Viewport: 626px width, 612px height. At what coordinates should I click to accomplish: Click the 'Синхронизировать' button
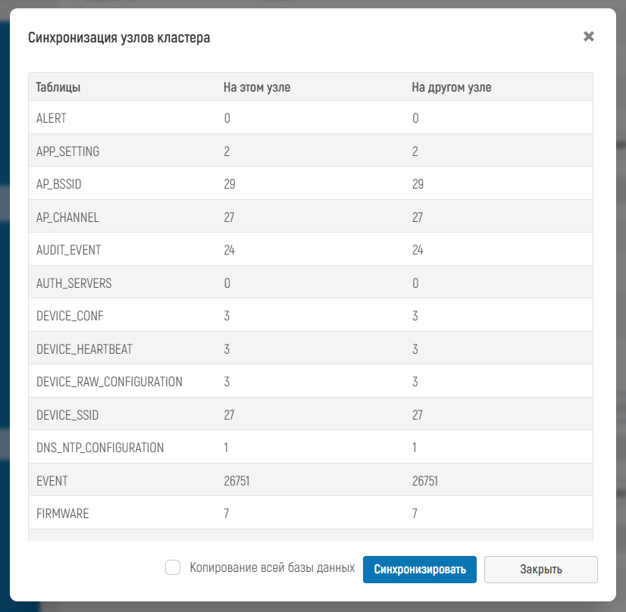coord(419,570)
